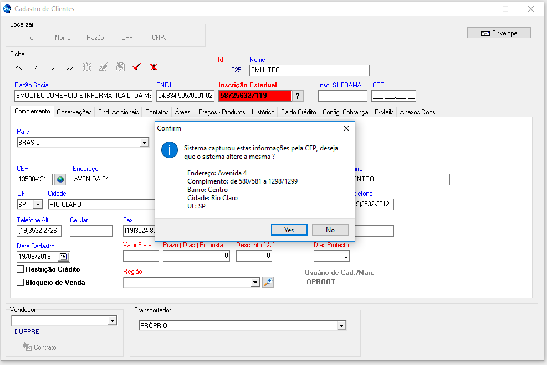Jump to last record with >> arrow
547x365 pixels.
69,67
